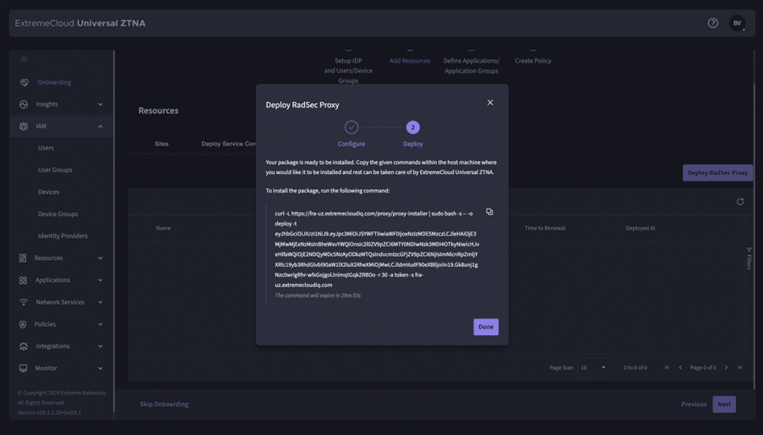Viewport: 763px width, 435px height.
Task: Select the Sites tab
Action: (161, 144)
